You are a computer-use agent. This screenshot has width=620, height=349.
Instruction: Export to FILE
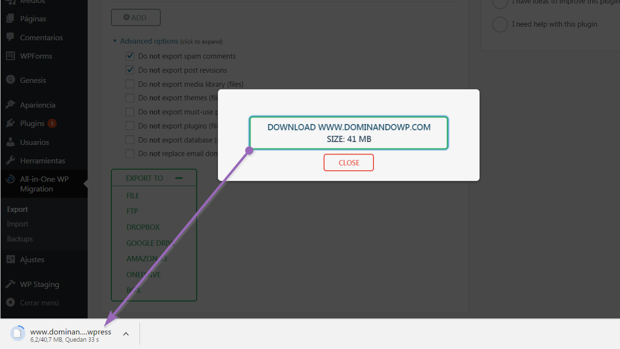(133, 196)
